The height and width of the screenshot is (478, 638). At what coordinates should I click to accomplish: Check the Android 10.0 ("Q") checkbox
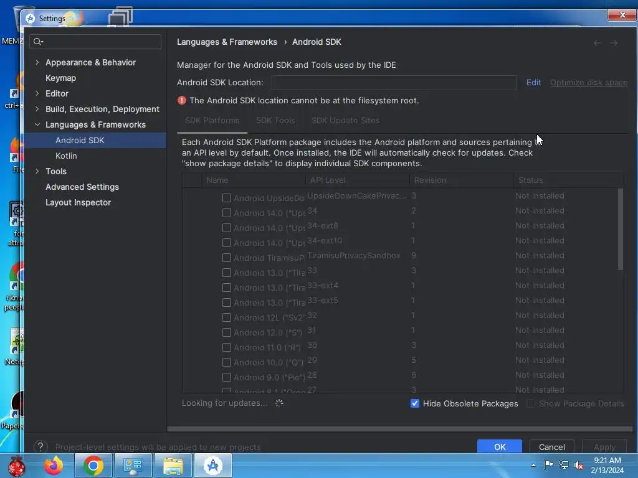pos(227,362)
